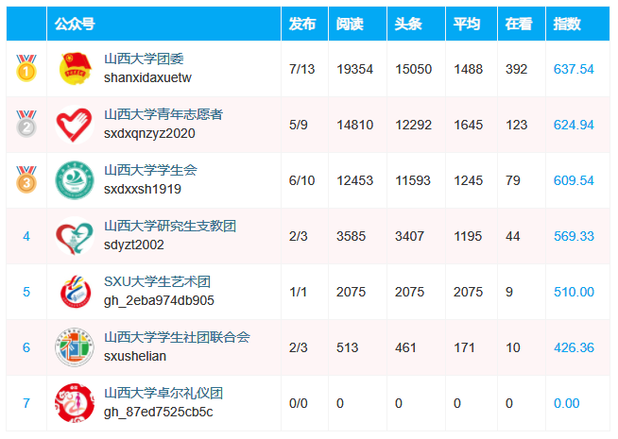Click average value 1645

click(x=469, y=125)
